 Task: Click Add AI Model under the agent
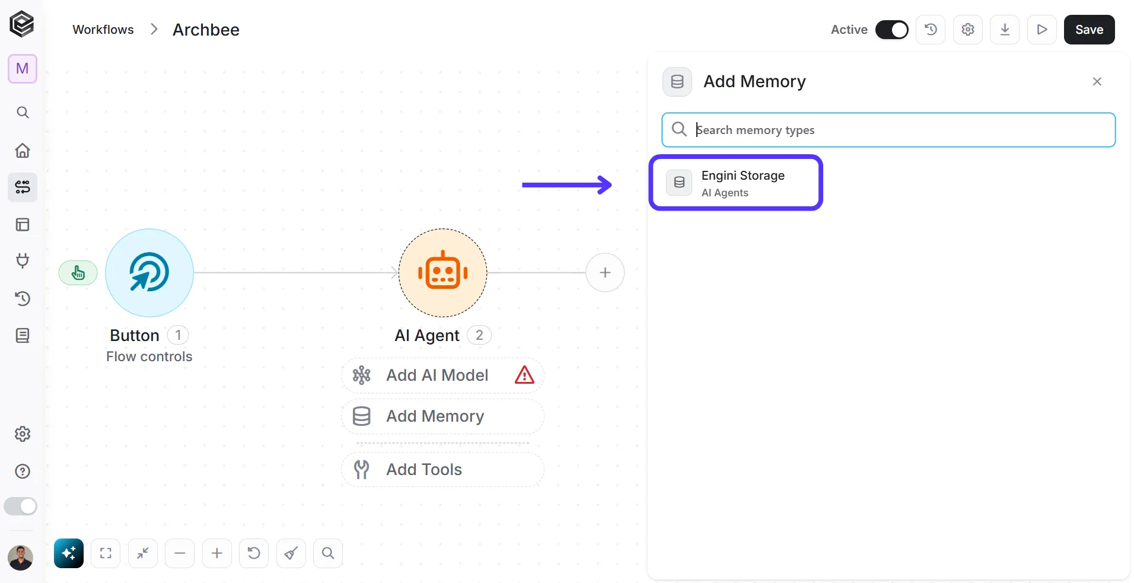(x=442, y=375)
